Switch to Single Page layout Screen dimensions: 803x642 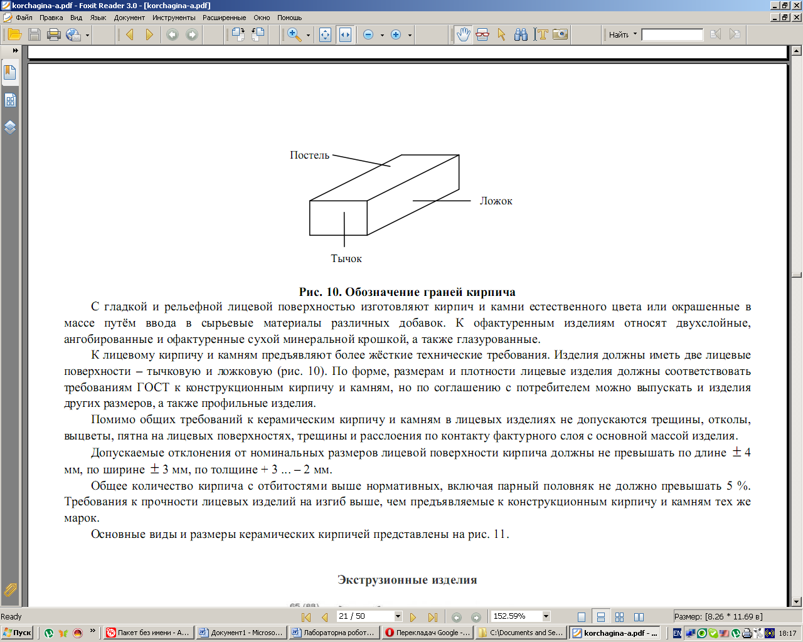click(x=582, y=617)
